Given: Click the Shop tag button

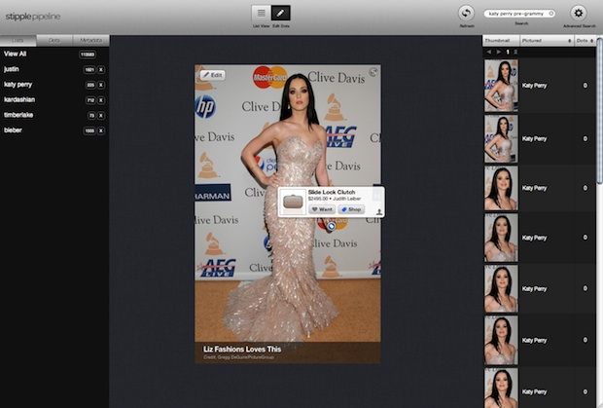Looking at the screenshot, I should pos(351,209).
